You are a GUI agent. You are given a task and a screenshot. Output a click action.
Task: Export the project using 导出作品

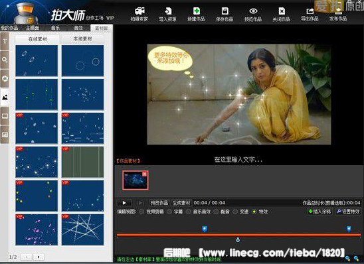tap(310, 15)
